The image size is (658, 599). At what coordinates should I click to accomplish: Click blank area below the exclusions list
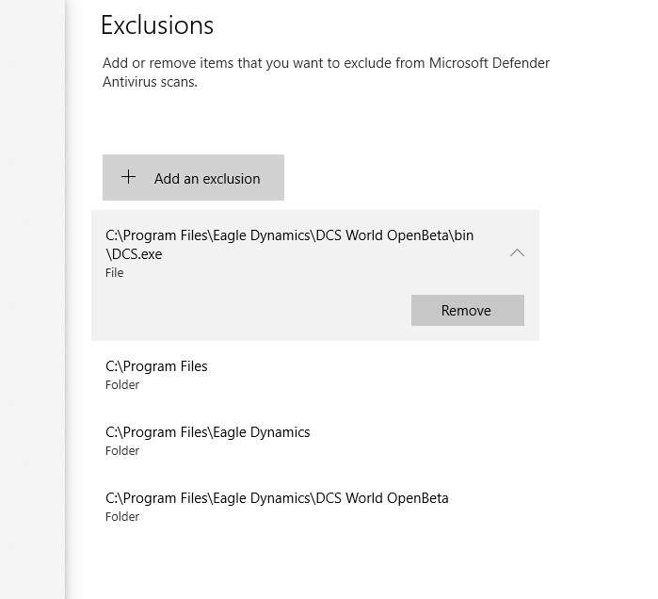point(314,564)
